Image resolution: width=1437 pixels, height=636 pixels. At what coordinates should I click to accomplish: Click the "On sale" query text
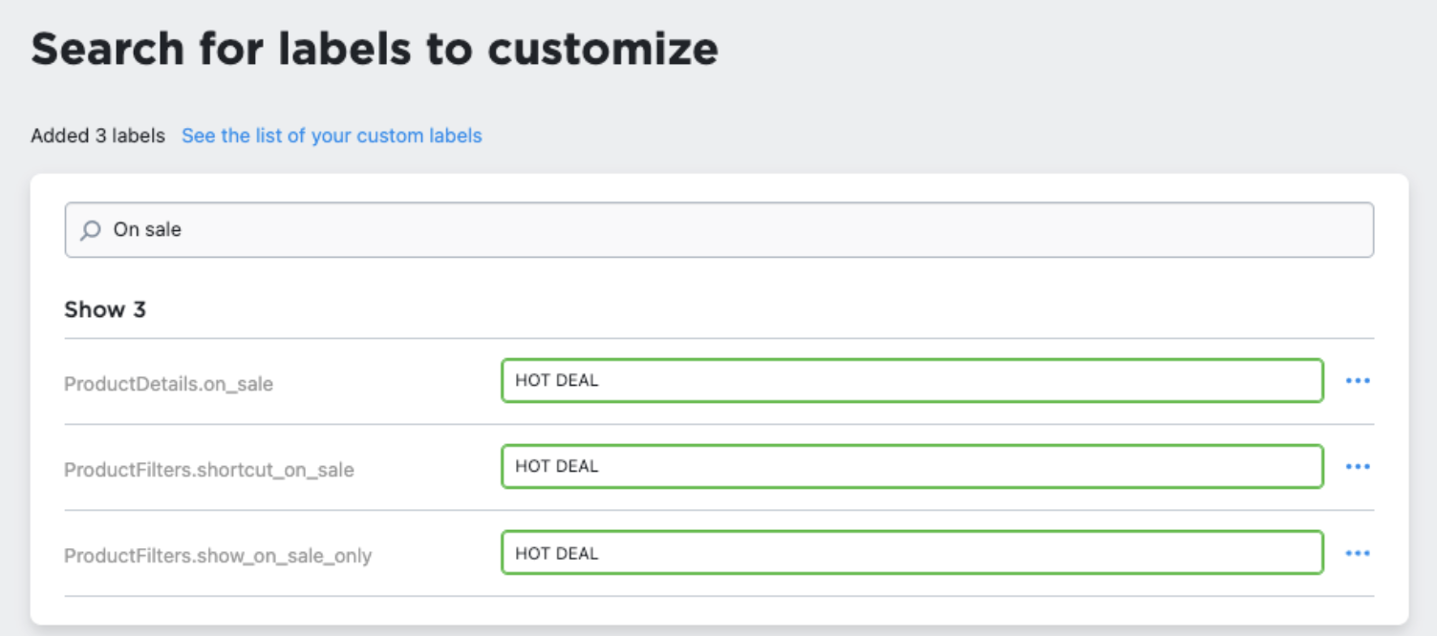[x=147, y=230]
